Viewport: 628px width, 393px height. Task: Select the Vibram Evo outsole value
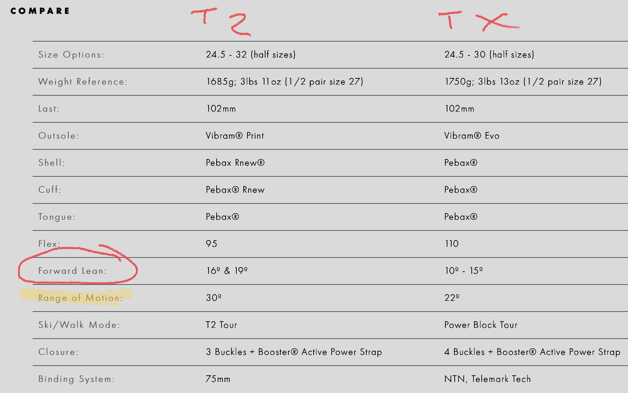[x=472, y=136]
